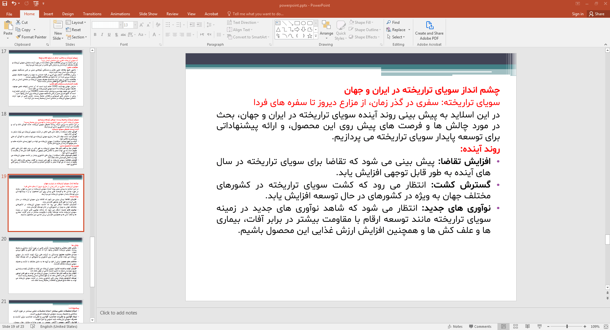
Task: Open the Layout dropdown
Action: pyautogui.click(x=76, y=23)
